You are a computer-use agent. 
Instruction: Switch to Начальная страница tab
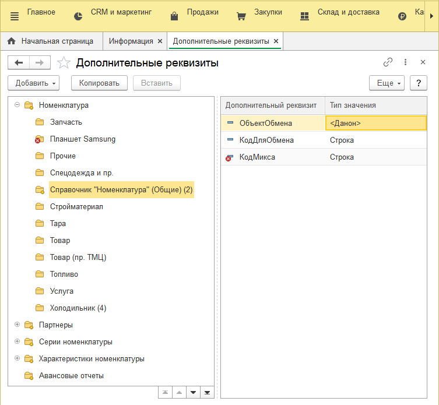52,41
